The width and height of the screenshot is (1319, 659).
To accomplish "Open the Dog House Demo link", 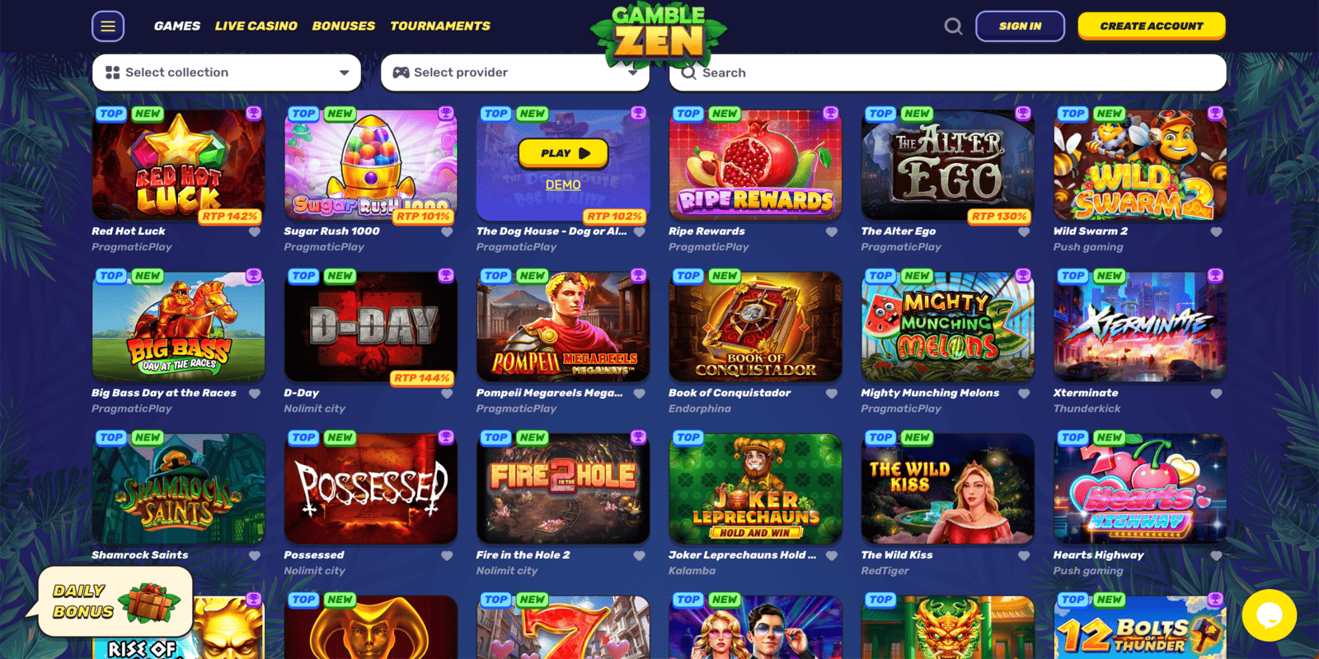I will point(563,185).
